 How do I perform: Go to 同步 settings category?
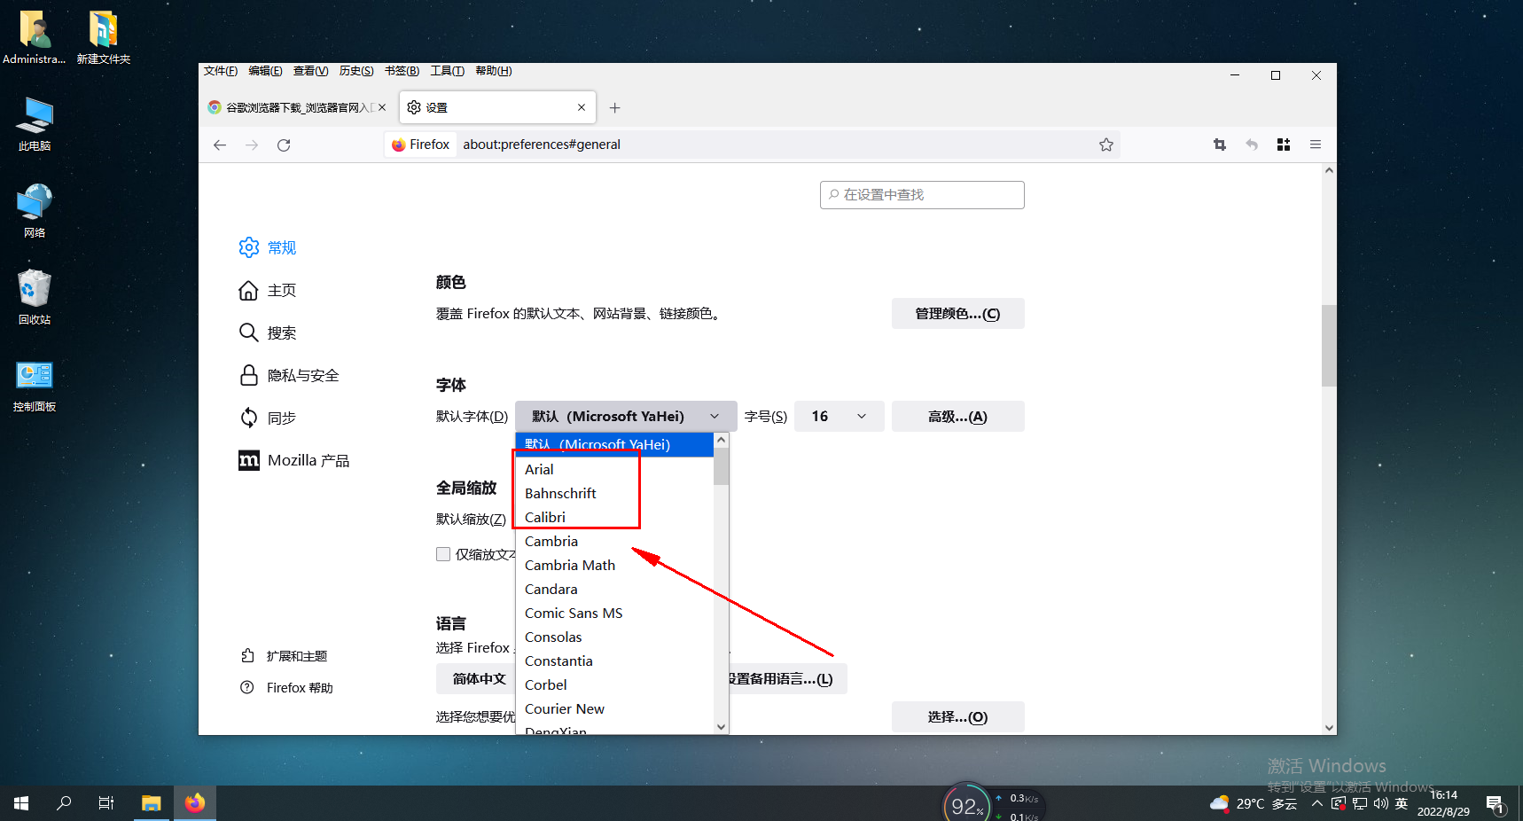[268, 418]
